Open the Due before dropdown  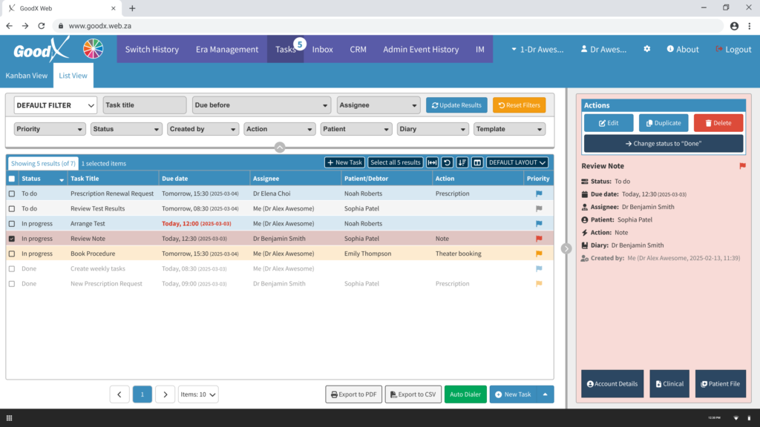(261, 105)
